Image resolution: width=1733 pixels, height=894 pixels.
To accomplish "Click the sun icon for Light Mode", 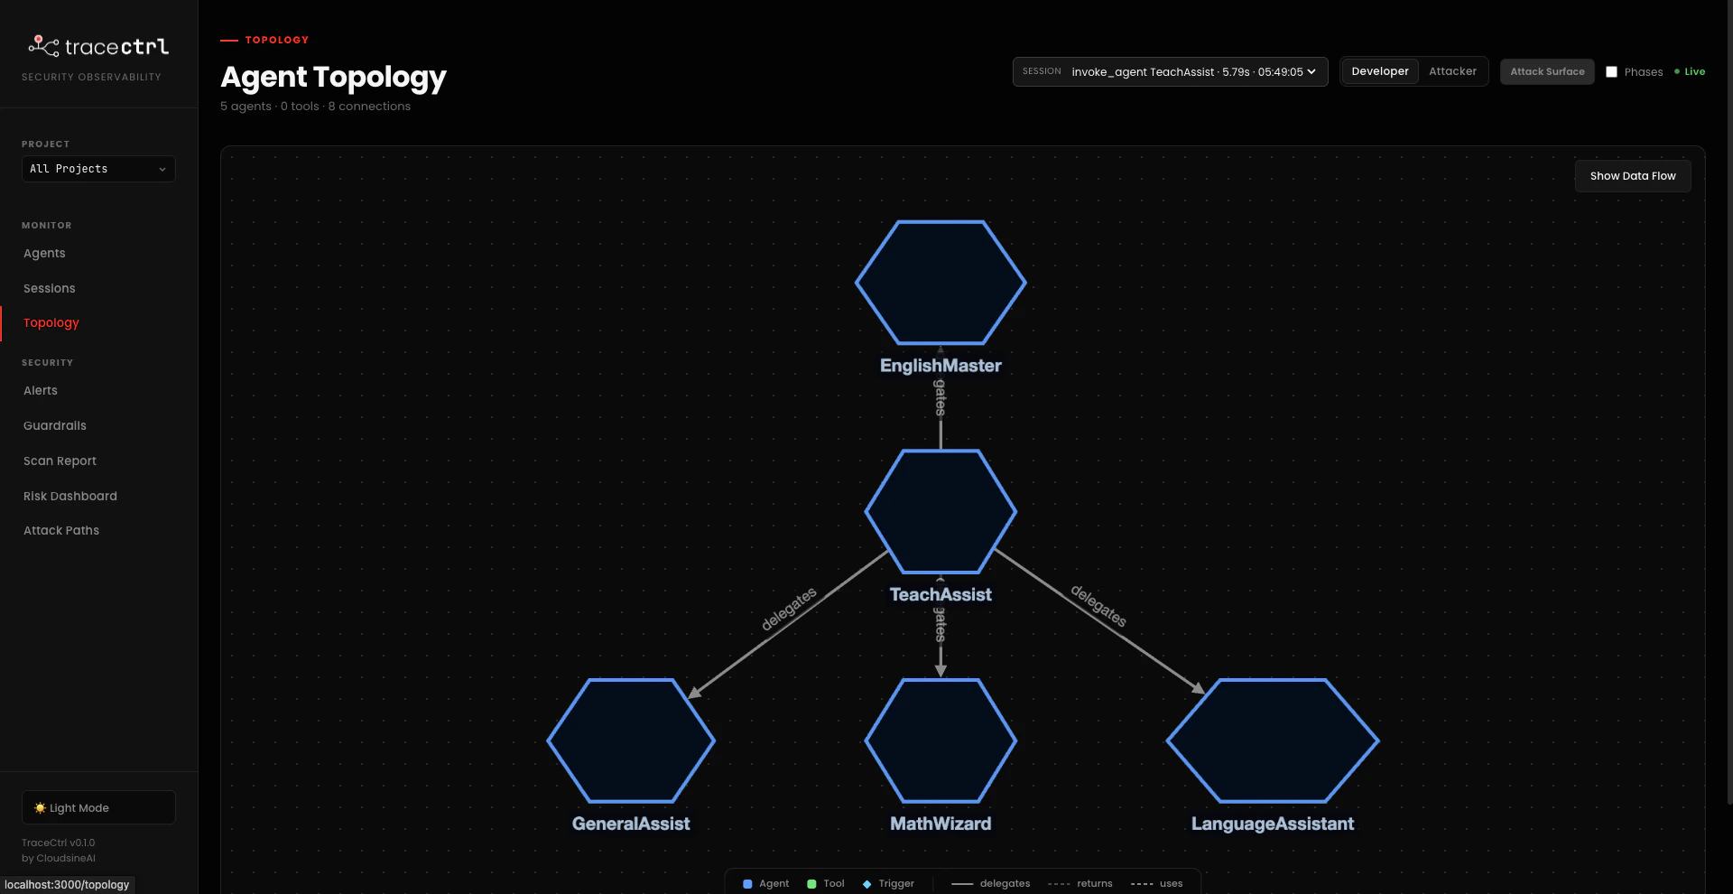I will (40, 808).
